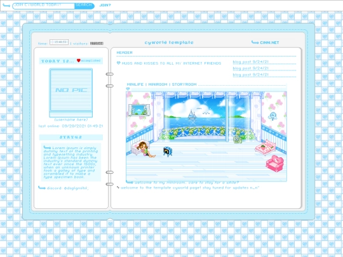
Task: Click the '(username here)' label
Action: pyautogui.click(x=71, y=119)
